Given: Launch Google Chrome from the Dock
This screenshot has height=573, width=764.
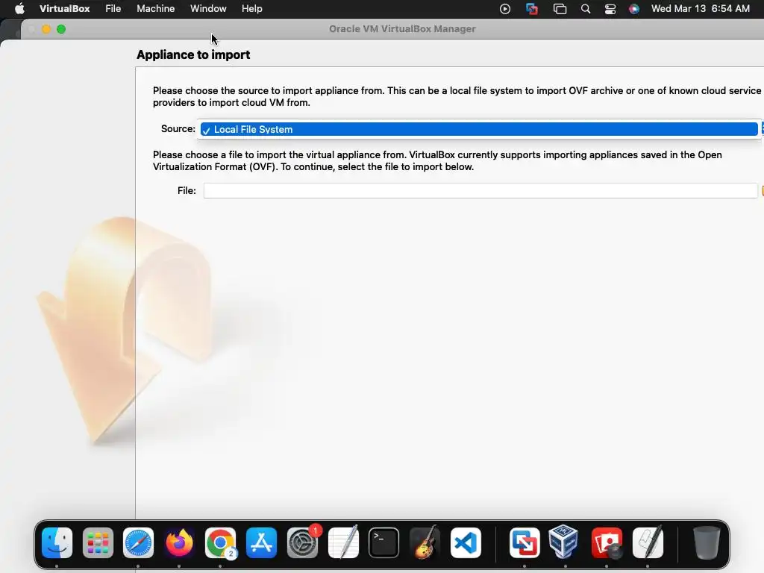Looking at the screenshot, I should click(220, 542).
